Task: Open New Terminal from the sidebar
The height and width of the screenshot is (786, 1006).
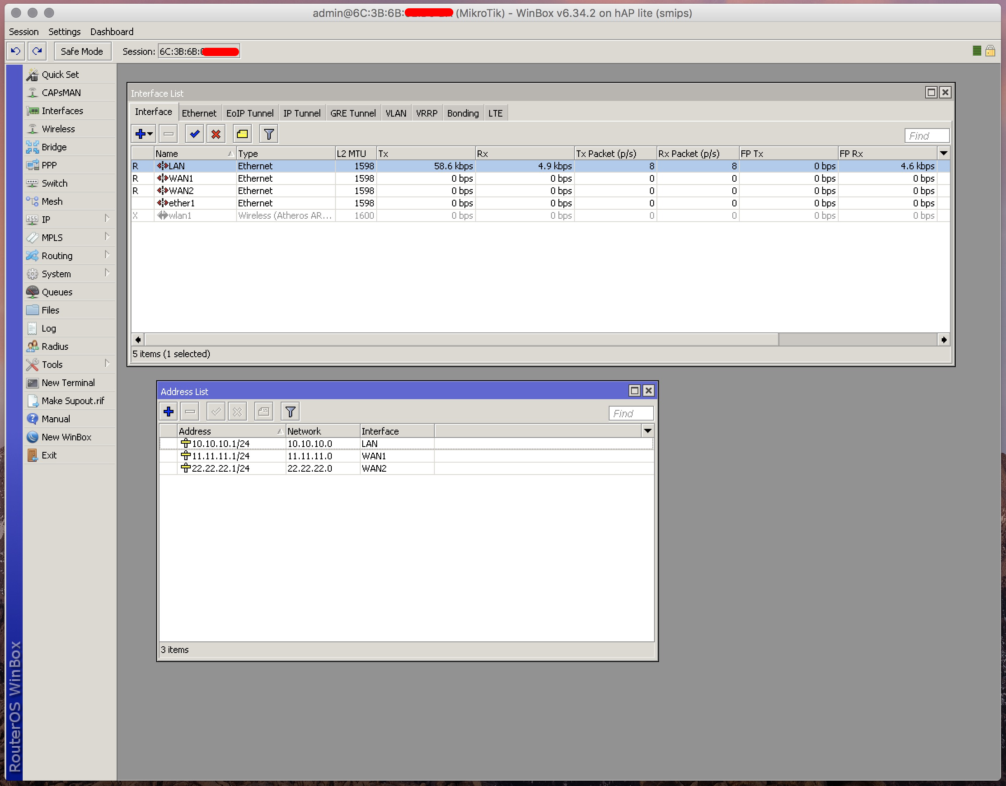Action: pyautogui.click(x=68, y=383)
